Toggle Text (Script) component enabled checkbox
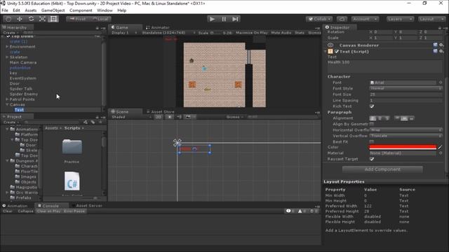Screen dimensions: 449x252 tap(337, 51)
